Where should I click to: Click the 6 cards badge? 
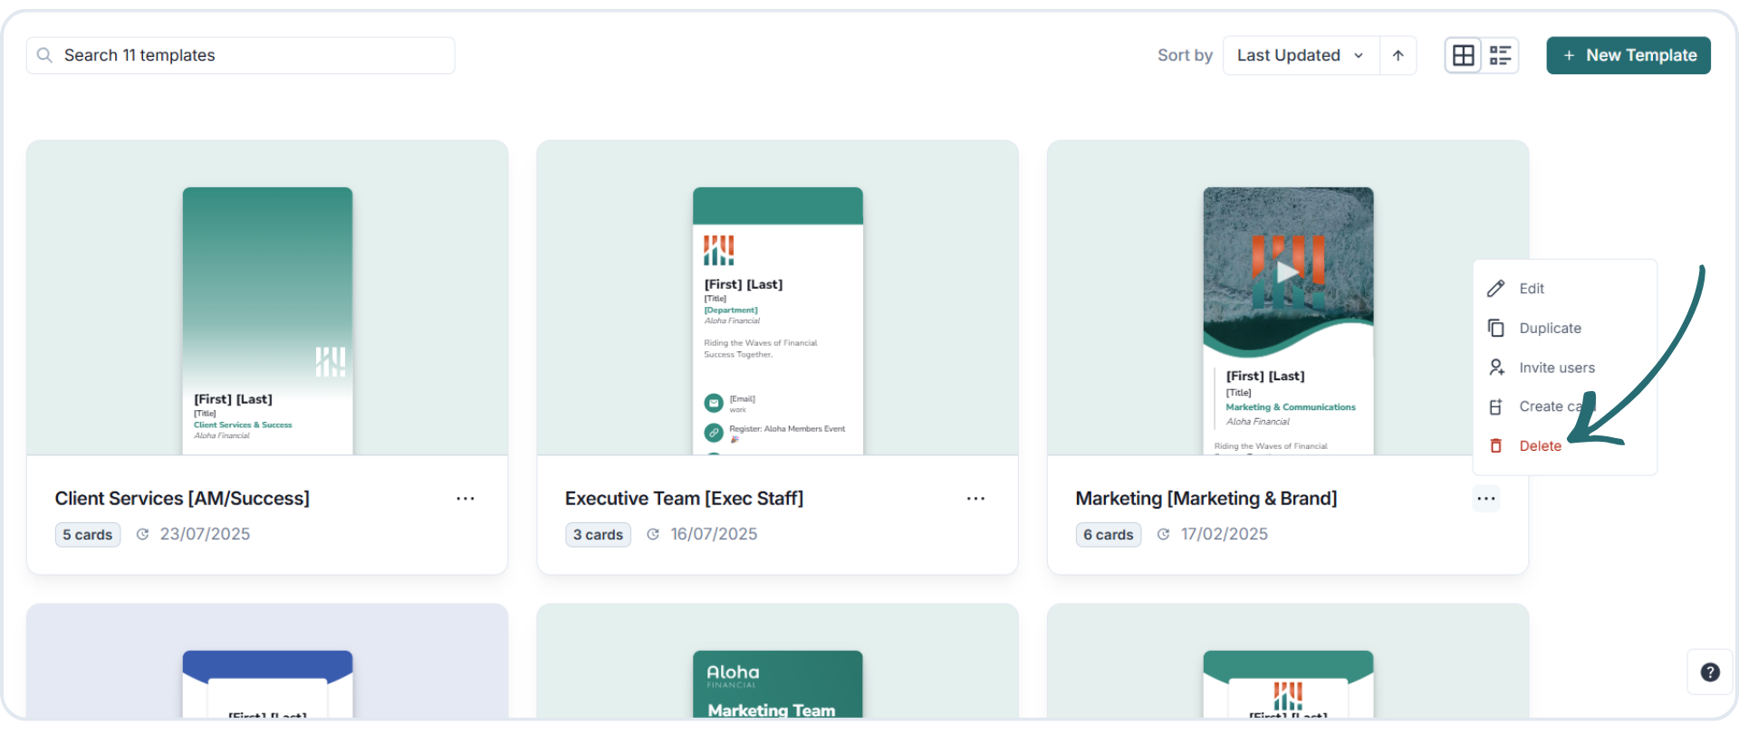click(x=1108, y=535)
